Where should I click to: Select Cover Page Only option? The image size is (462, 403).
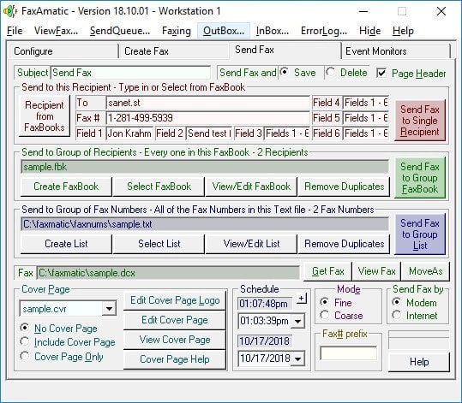[62, 357]
